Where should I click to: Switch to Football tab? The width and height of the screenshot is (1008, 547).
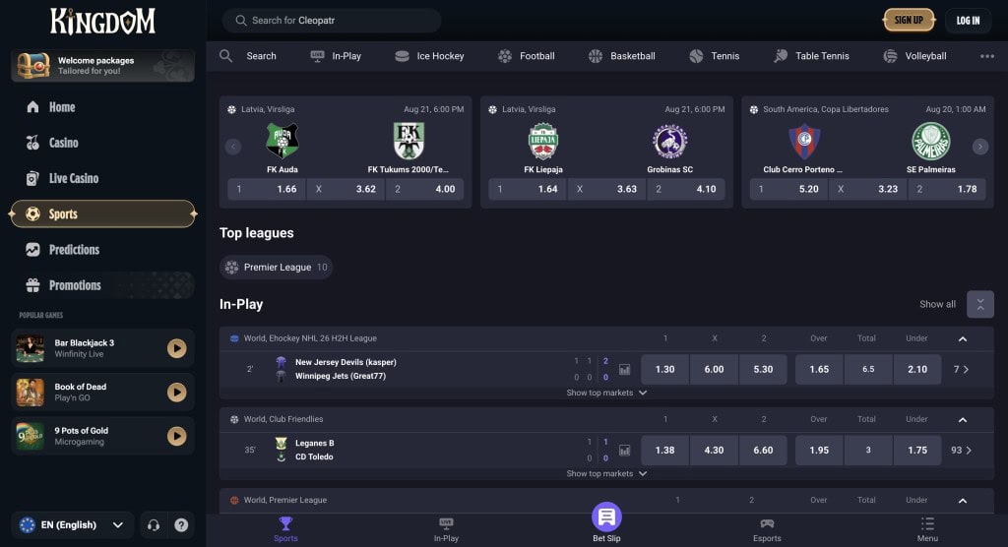[x=527, y=56]
